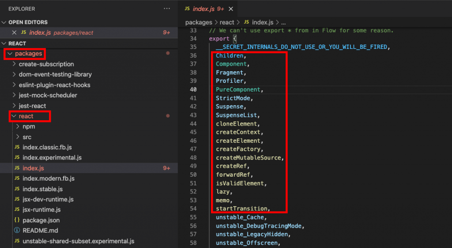Image resolution: width=452 pixels, height=248 pixels.
Task: Click the 9+ badge on tree index.js row
Action: point(166,168)
